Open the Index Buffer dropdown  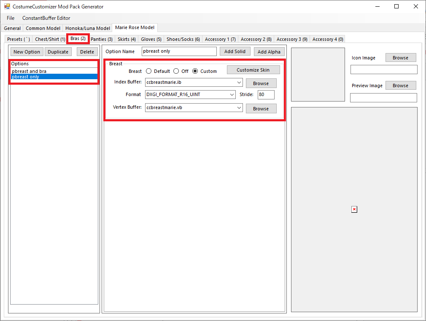pyautogui.click(x=239, y=82)
